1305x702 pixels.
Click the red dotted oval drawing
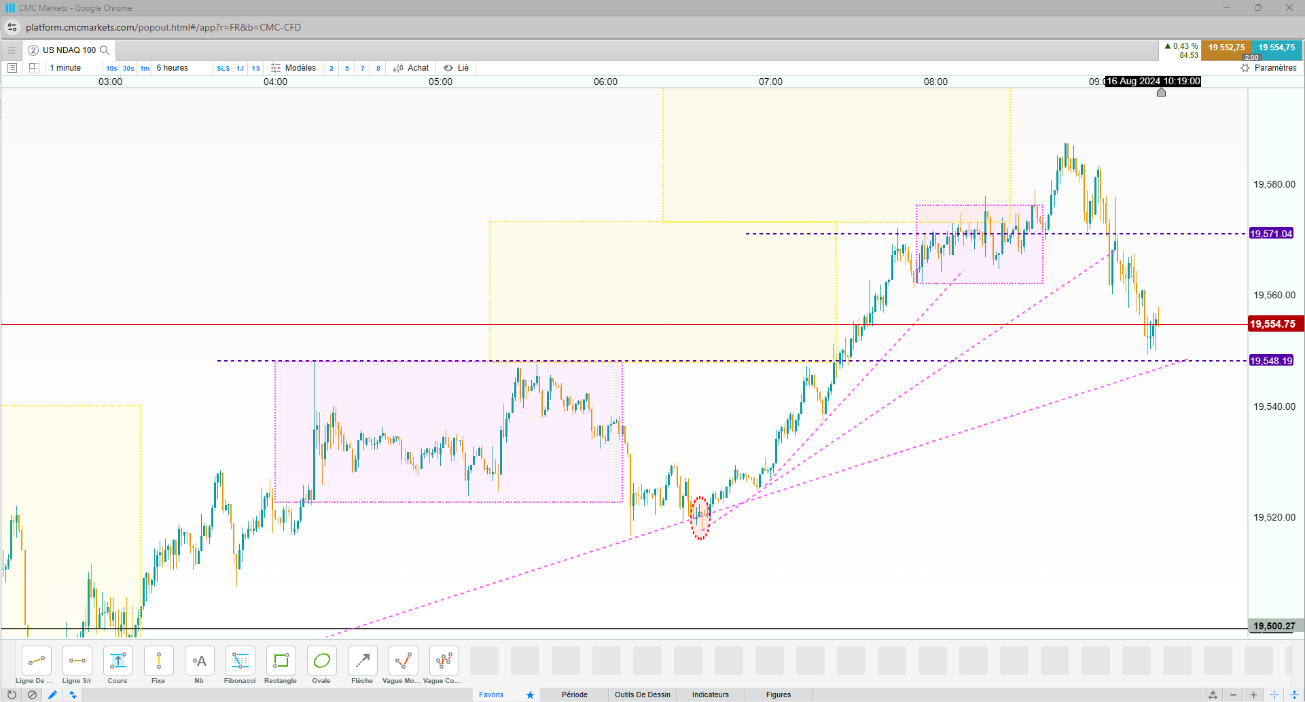[x=700, y=518]
